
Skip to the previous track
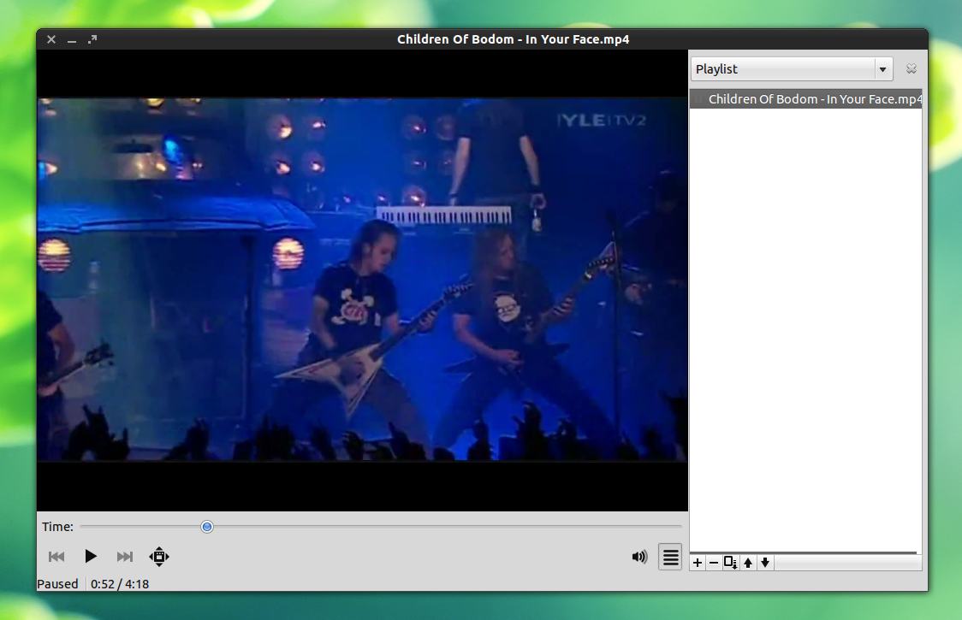pyautogui.click(x=56, y=556)
